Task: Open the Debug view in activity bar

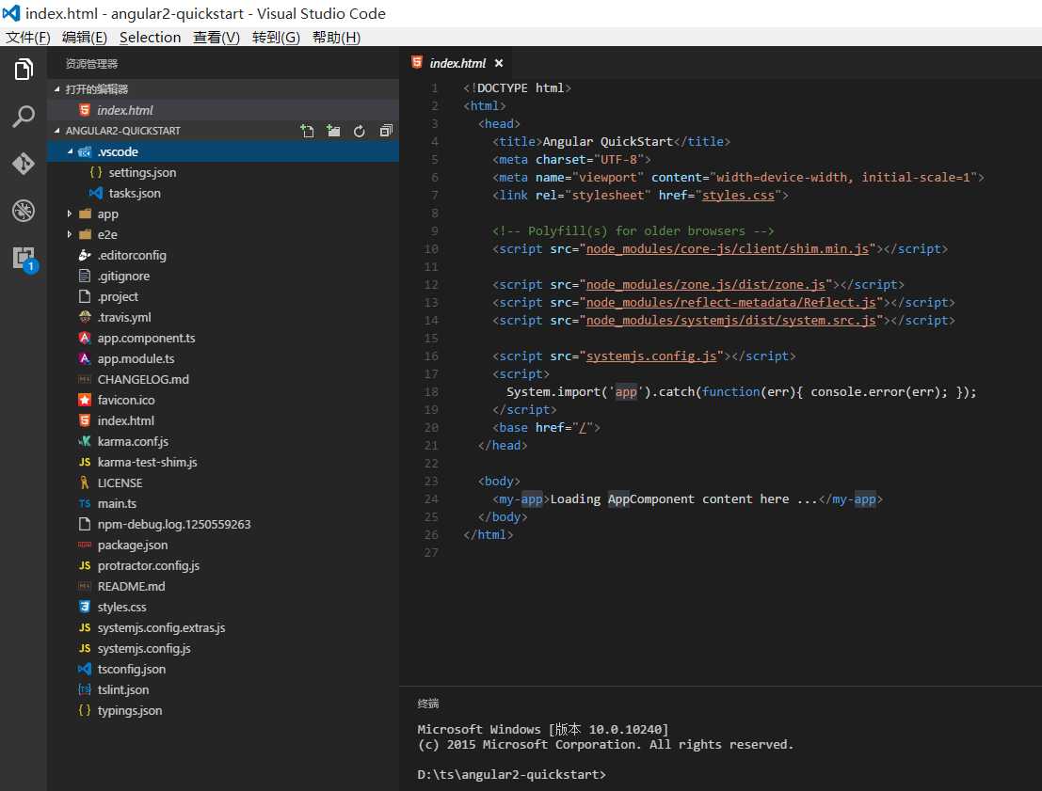Action: tap(24, 211)
